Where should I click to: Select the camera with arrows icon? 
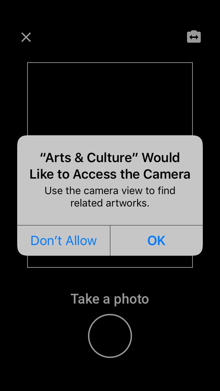click(x=194, y=36)
